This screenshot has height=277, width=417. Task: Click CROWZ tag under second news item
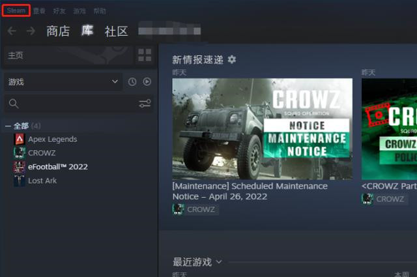click(x=390, y=199)
